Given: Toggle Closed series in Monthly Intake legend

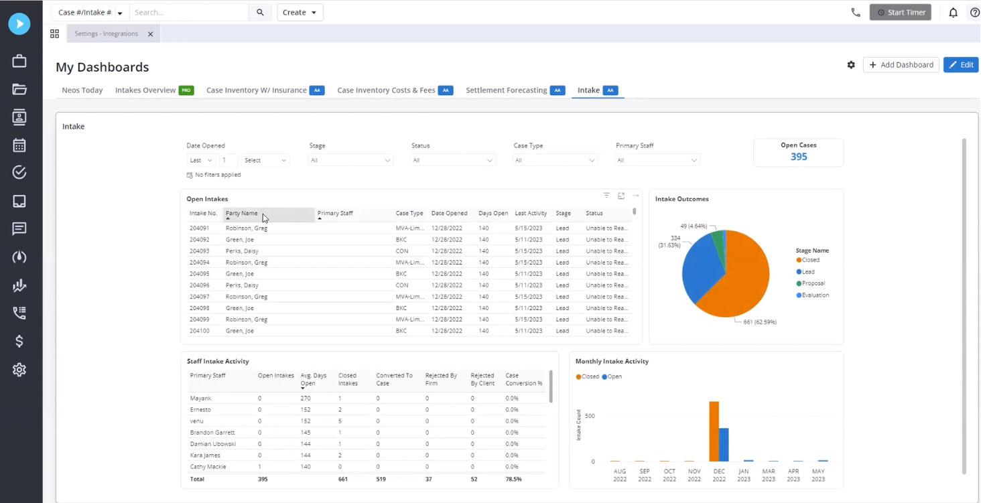Looking at the screenshot, I should (x=587, y=376).
